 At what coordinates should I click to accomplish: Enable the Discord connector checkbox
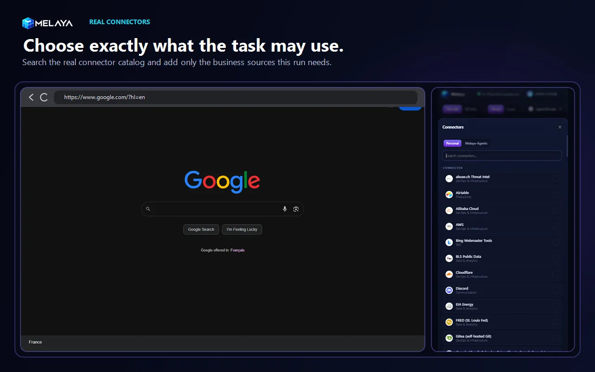[x=555, y=290]
